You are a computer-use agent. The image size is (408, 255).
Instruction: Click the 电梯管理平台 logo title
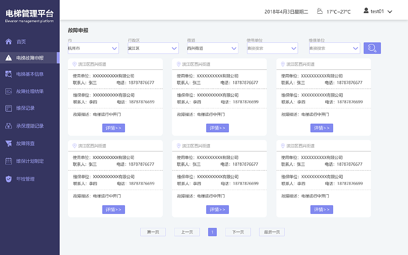click(x=30, y=13)
